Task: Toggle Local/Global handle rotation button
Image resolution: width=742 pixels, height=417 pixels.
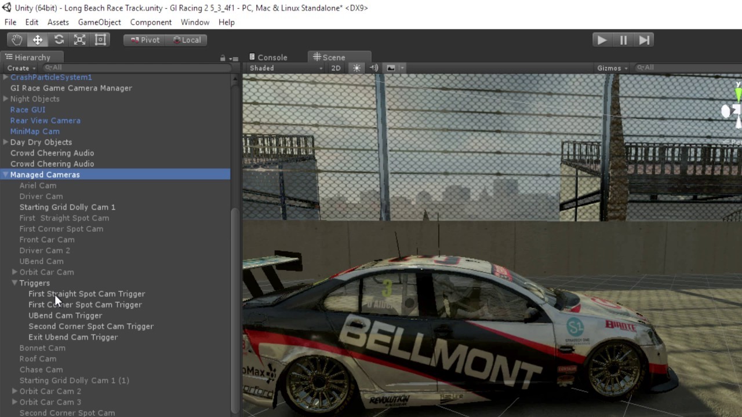Action: 187,40
